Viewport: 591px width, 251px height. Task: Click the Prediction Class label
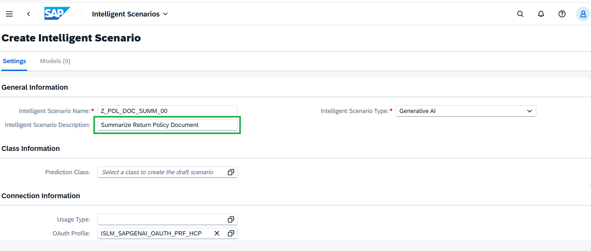click(x=68, y=172)
